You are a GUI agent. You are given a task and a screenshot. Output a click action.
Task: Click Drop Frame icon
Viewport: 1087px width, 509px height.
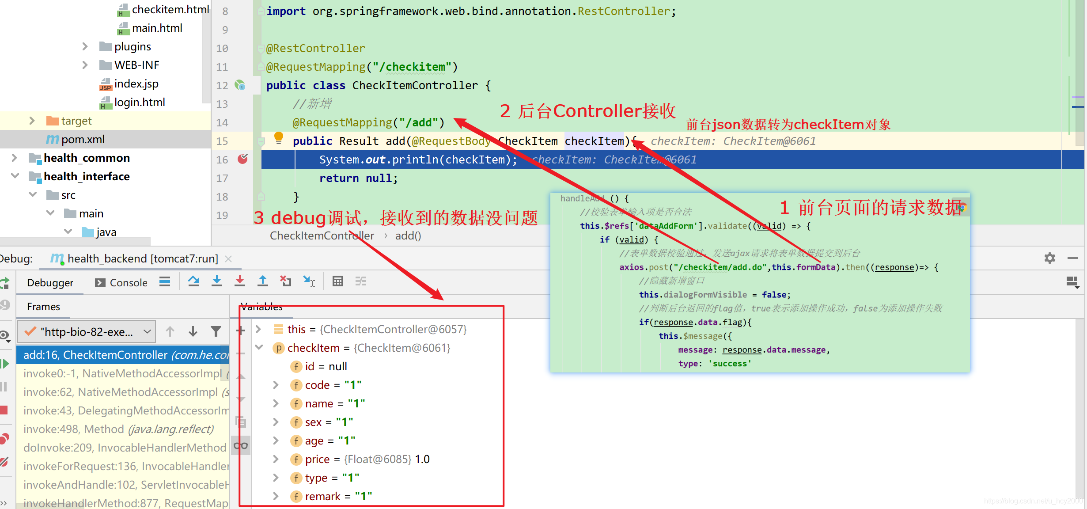click(x=285, y=281)
